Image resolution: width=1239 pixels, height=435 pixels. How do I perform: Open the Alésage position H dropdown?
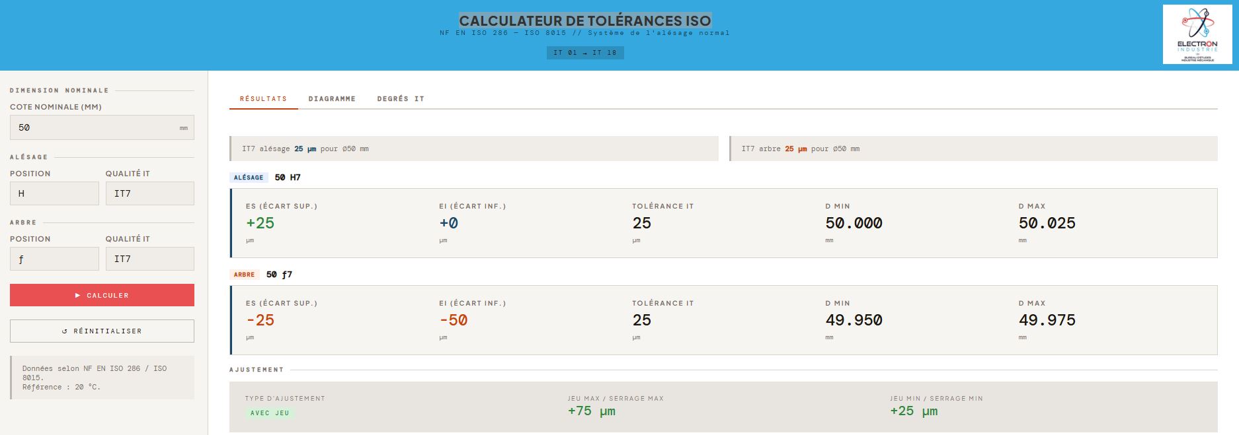click(54, 193)
